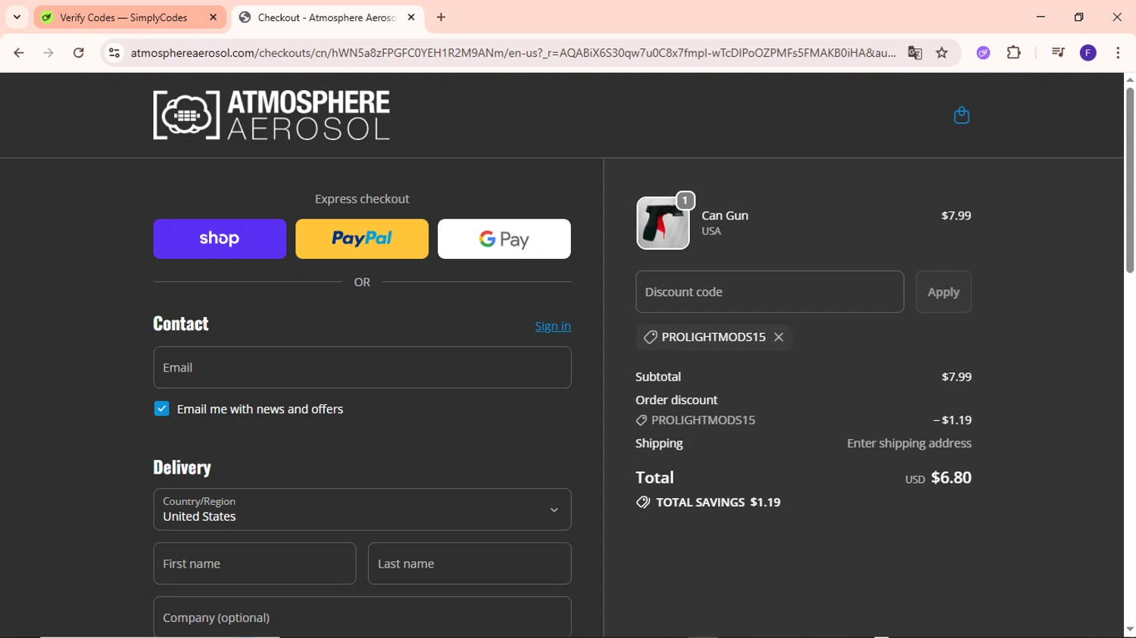1136x638 pixels.
Task: Click the Can Gun product name
Action: pos(725,216)
